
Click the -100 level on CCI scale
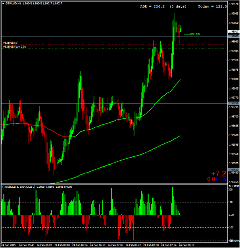231,227
